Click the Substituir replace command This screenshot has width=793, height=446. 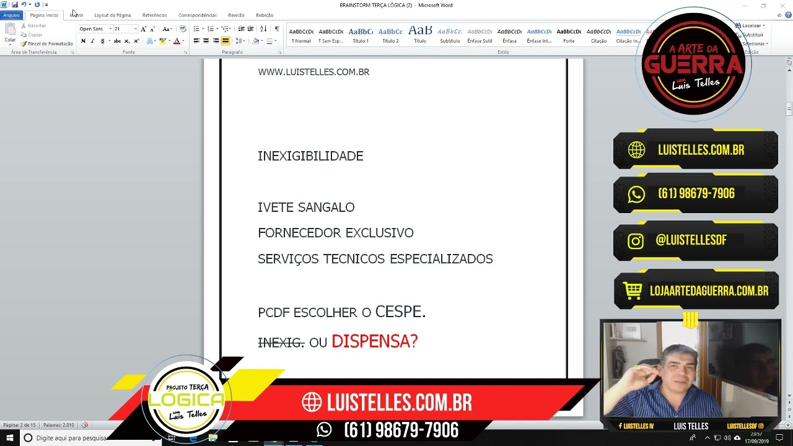[x=753, y=35]
